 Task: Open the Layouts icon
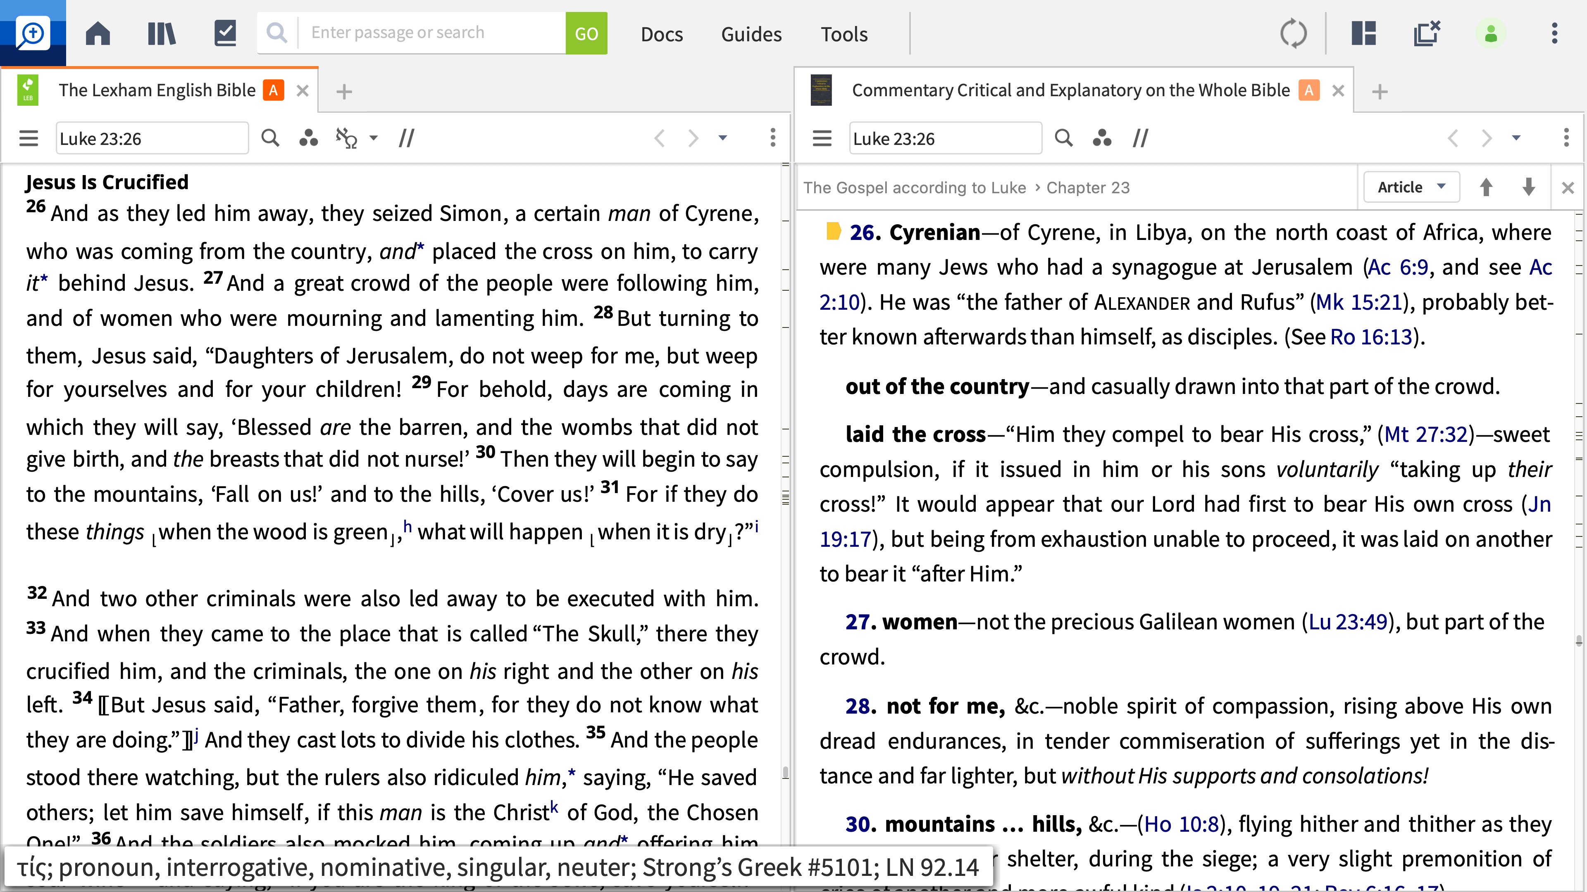pyautogui.click(x=1363, y=33)
